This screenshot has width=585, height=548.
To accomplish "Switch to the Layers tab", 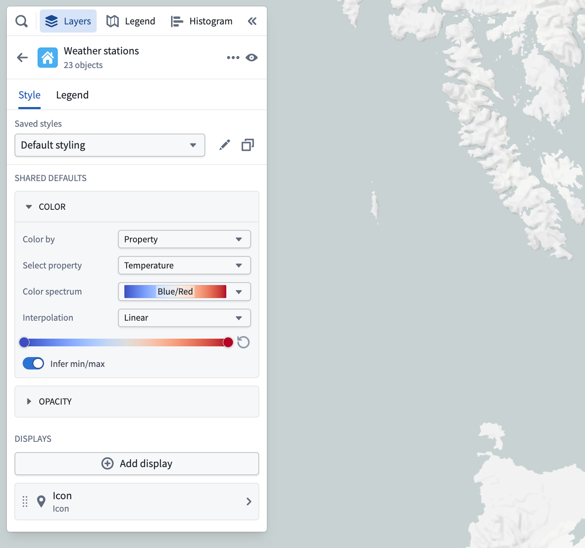I will click(x=68, y=21).
